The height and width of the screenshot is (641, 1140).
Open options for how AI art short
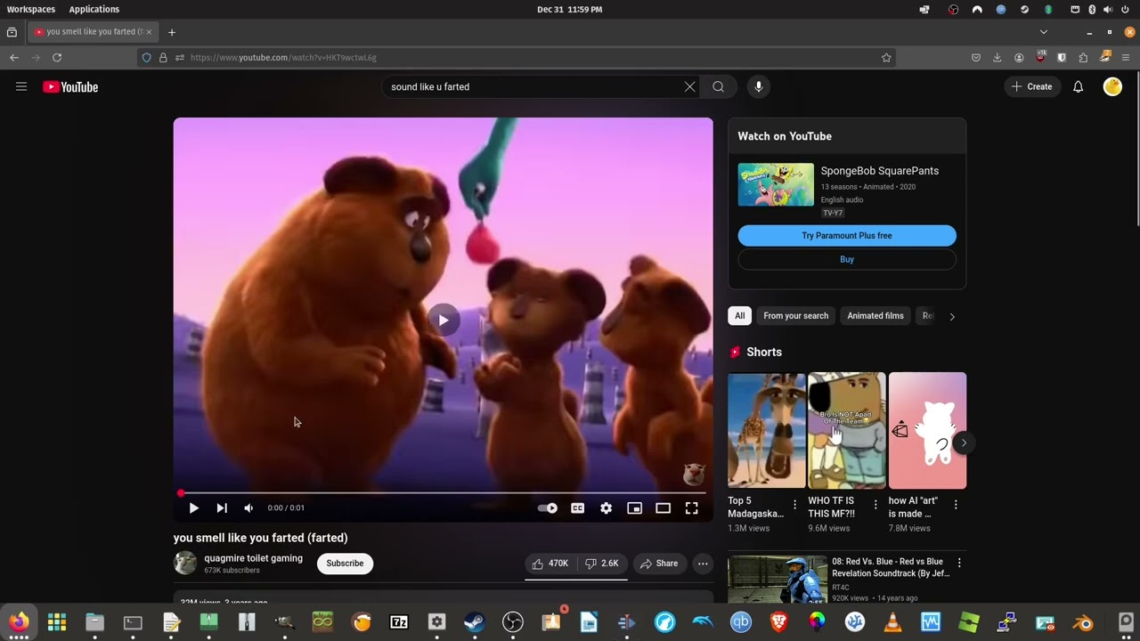[x=956, y=505]
